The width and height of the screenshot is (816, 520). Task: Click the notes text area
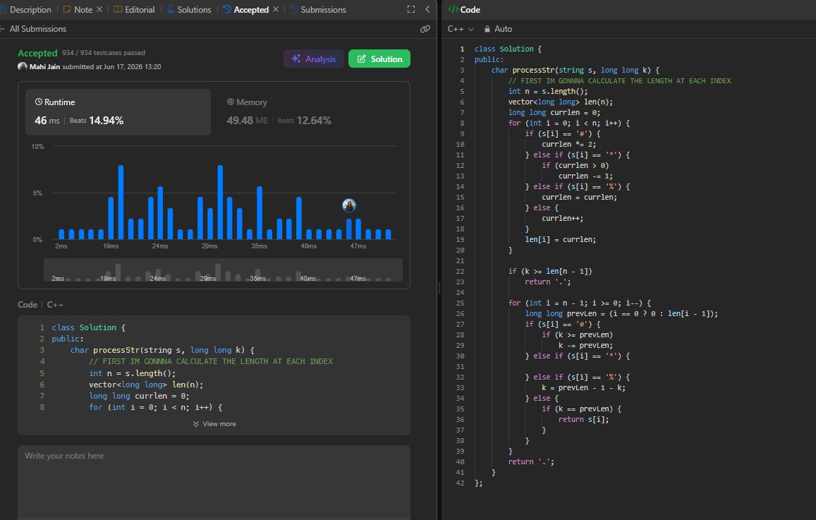214,482
